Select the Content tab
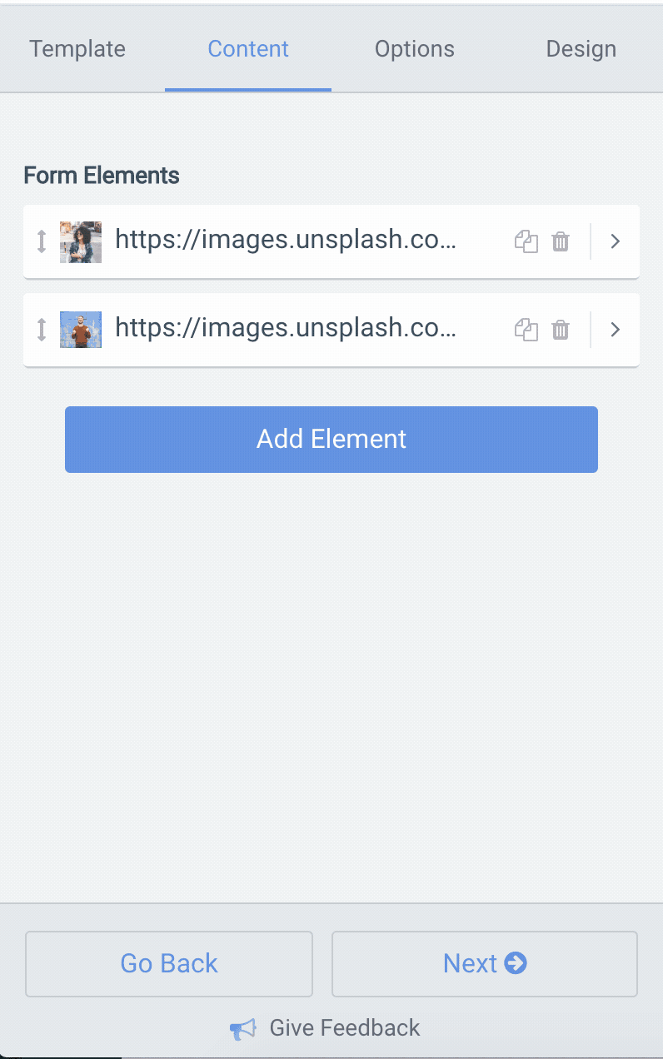The image size is (663, 1059). pos(248,48)
